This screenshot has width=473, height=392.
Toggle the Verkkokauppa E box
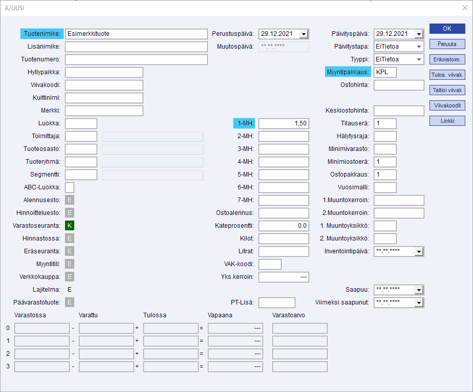point(70,276)
